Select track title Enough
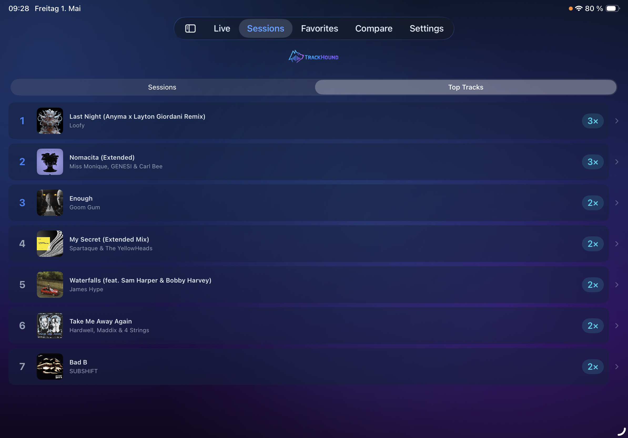Image resolution: width=628 pixels, height=438 pixels. point(81,199)
